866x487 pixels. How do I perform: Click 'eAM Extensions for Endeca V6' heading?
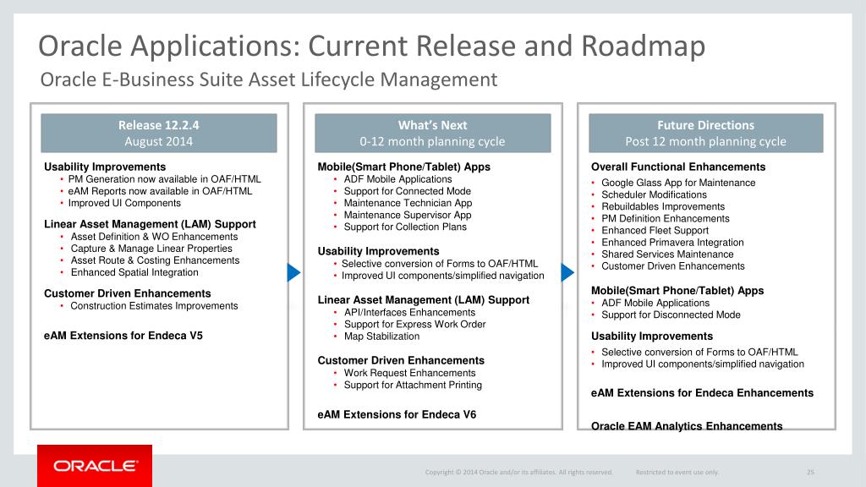pos(397,414)
